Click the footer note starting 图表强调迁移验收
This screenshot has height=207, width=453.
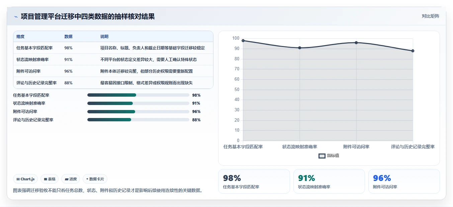(x=107, y=191)
